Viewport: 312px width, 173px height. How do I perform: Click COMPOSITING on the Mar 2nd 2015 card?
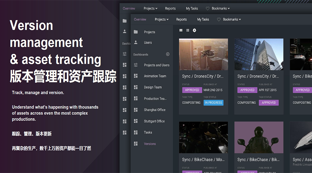191,103
